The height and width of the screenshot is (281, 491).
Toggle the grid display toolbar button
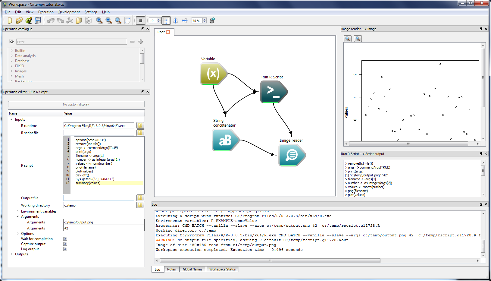pyautogui.click(x=166, y=21)
